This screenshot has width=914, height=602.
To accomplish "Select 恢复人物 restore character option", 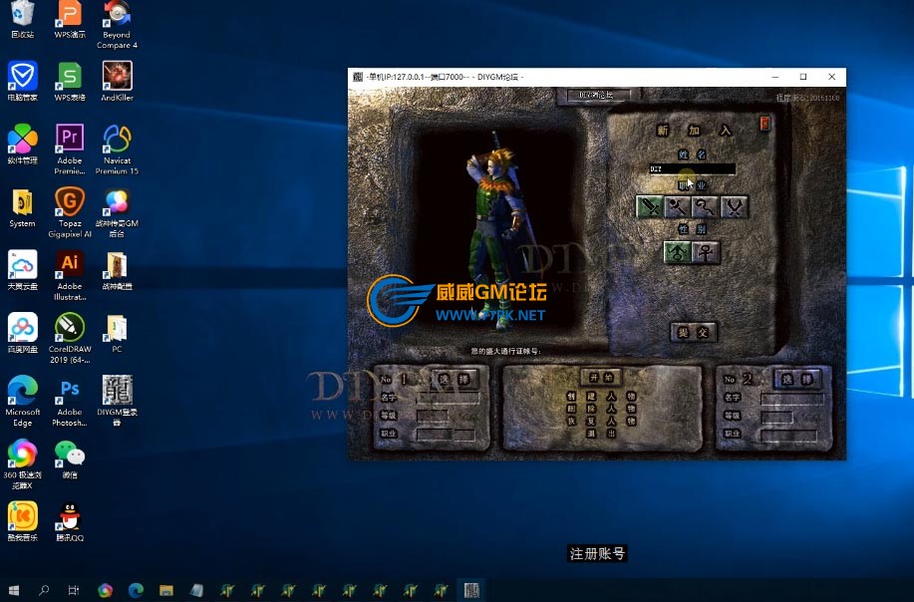I will tap(601, 422).
